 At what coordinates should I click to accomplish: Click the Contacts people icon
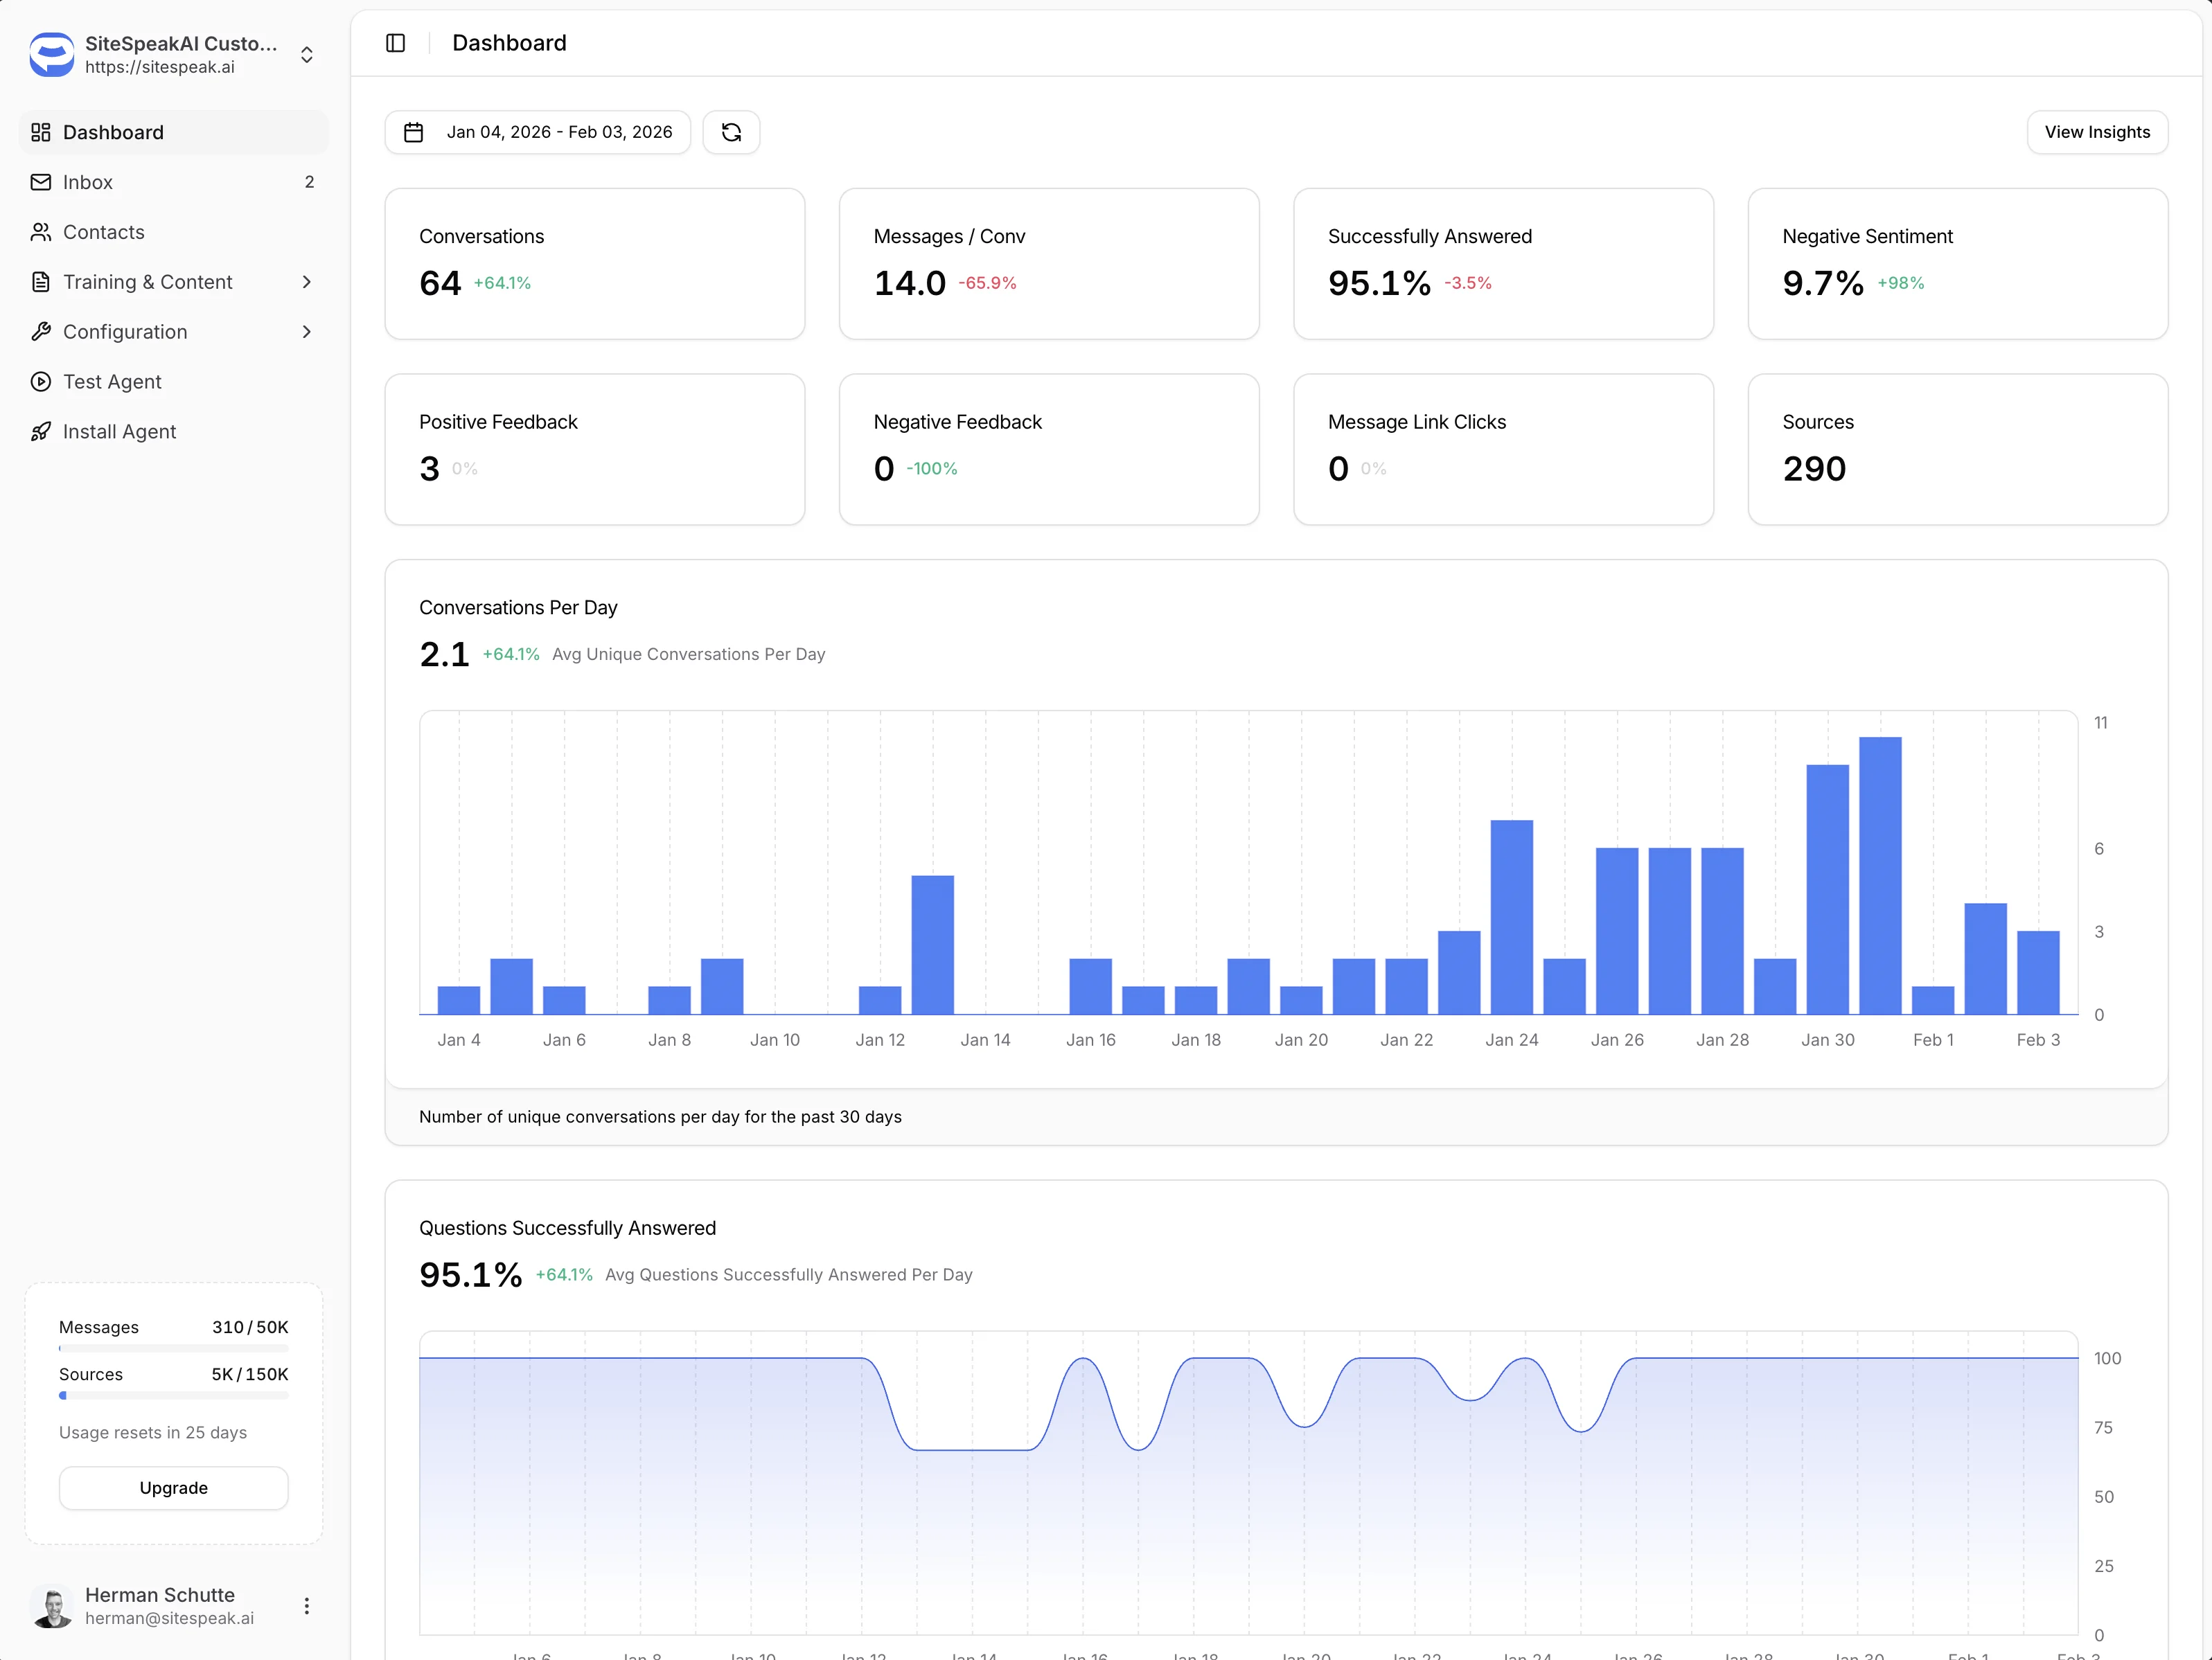[x=40, y=232]
